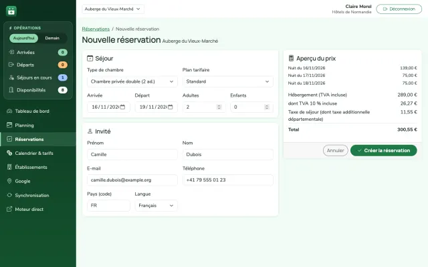The width and height of the screenshot is (428, 267).
Task: Open the Départ date calendar picker icon
Action: coord(171,107)
